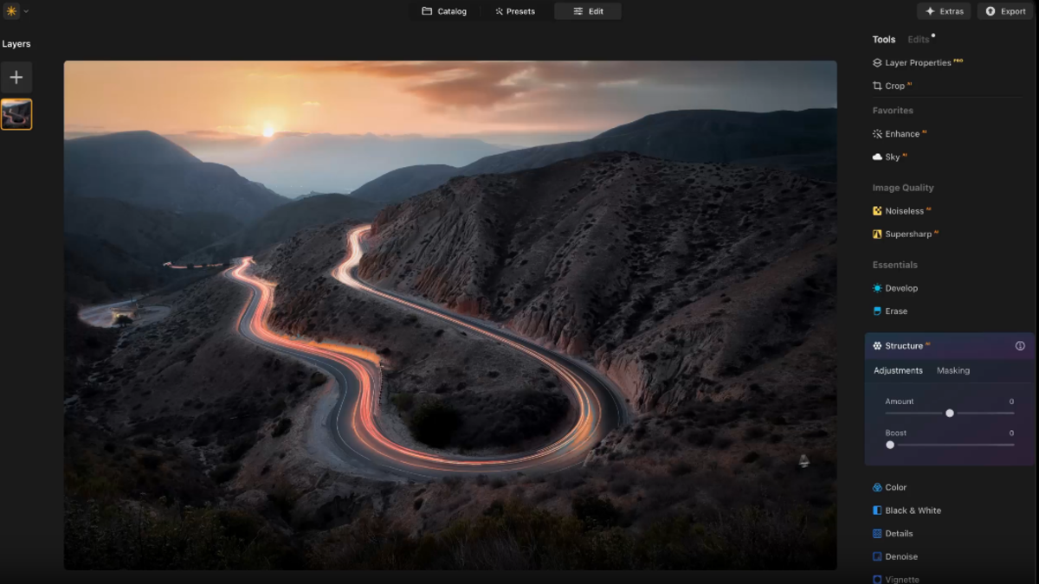The width and height of the screenshot is (1039, 584).
Task: Click the Structure info icon
Action: (1020, 345)
